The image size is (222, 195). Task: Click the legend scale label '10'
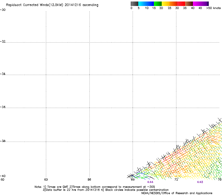click(x=147, y=8)
